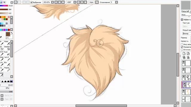
Task: Click the 0% minimum size field
Action: 5,88
